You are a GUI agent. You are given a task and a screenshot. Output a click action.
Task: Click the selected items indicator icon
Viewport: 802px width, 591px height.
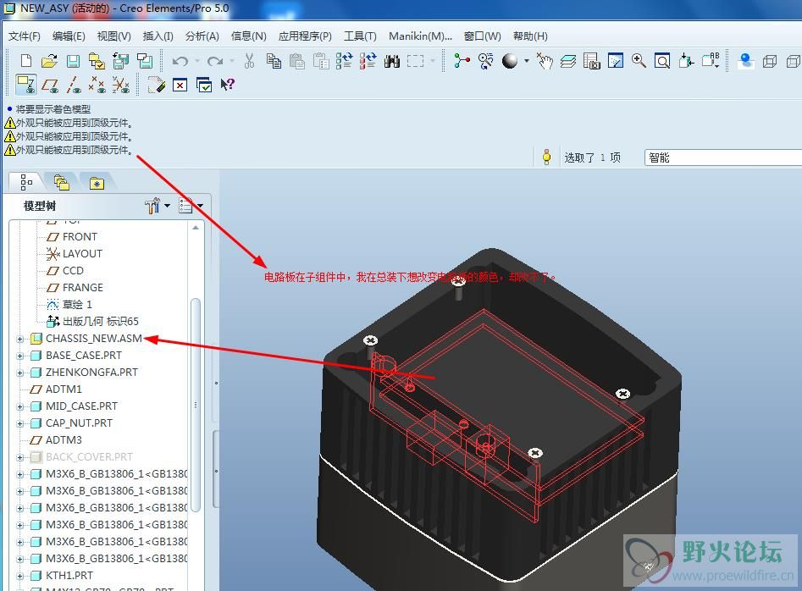tap(547, 157)
